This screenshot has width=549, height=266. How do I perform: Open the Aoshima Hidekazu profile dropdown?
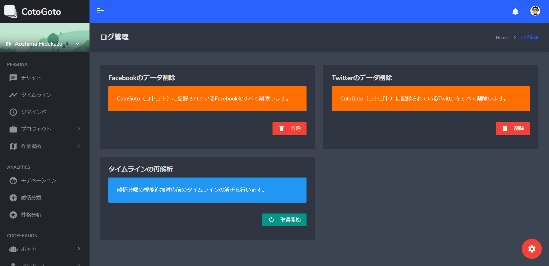point(43,44)
